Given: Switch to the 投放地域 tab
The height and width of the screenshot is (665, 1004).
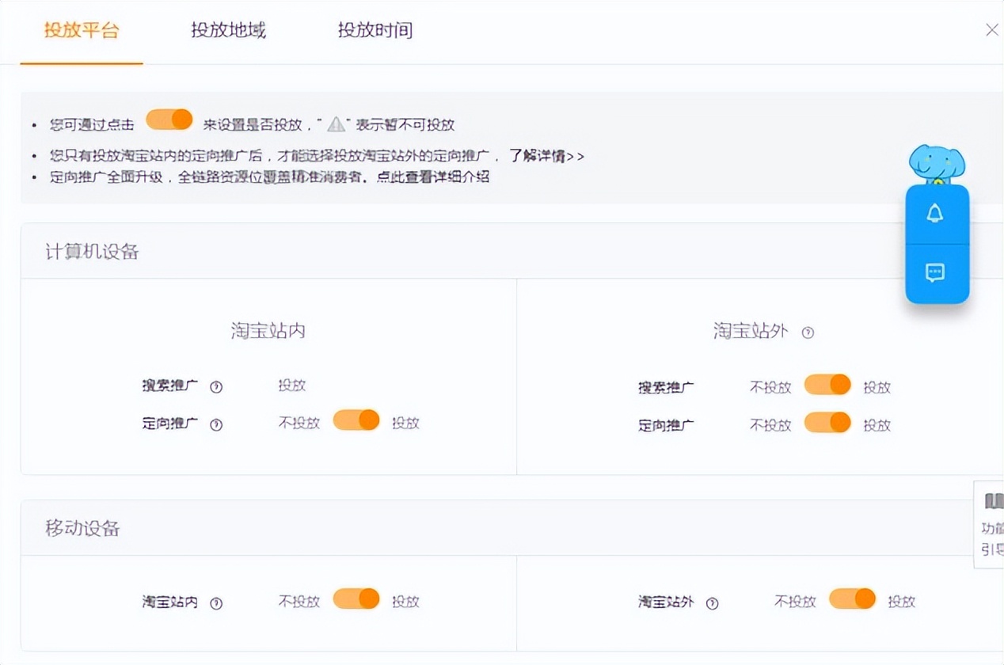Looking at the screenshot, I should tap(228, 30).
